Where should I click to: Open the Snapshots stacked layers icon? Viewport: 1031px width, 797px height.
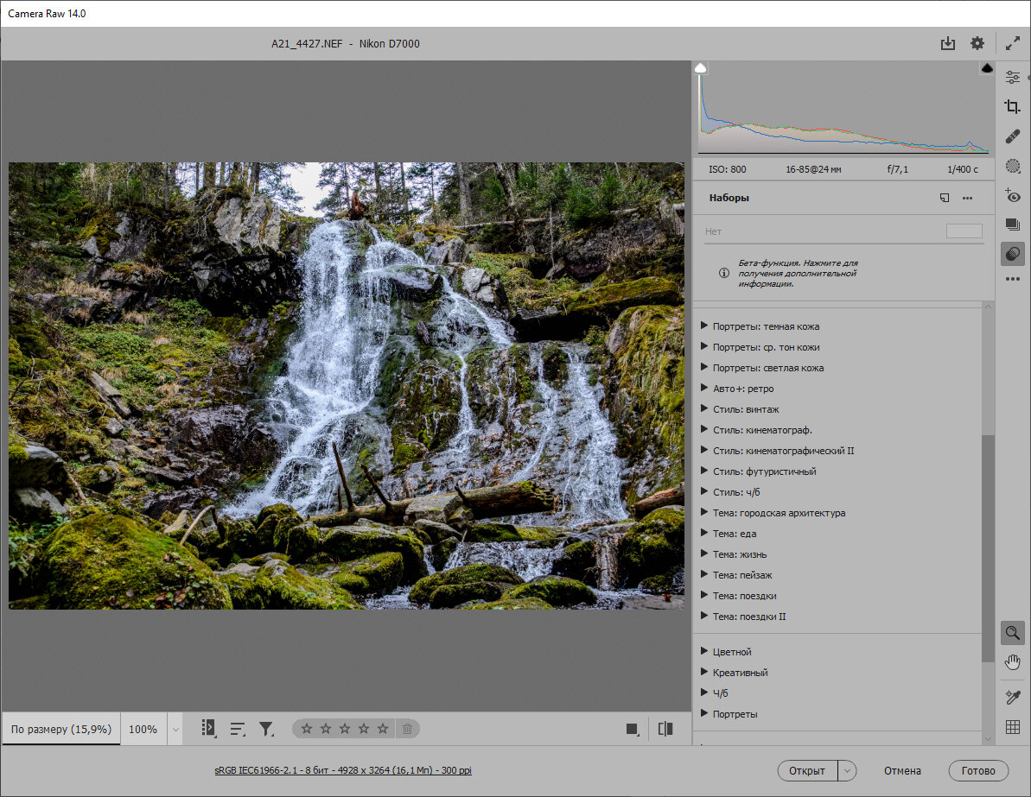point(1012,225)
